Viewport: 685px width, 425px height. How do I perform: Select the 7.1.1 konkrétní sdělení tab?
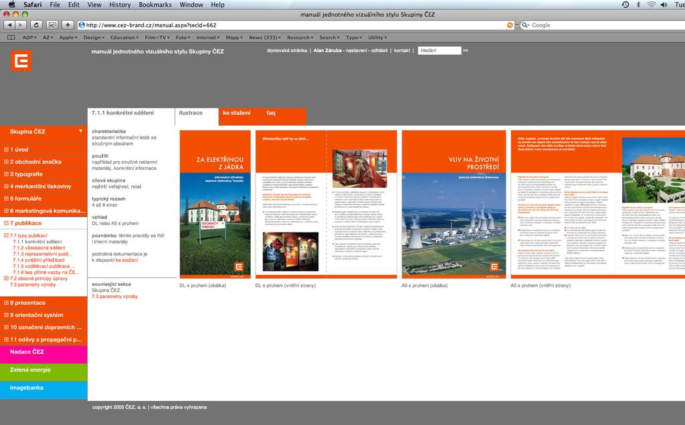click(x=131, y=116)
